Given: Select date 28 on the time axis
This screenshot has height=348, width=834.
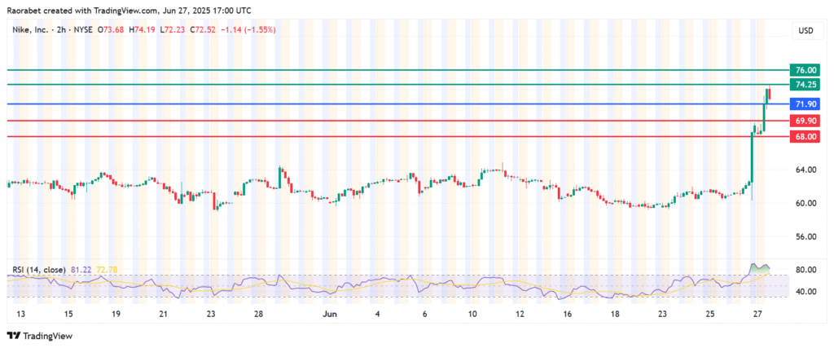Looking at the screenshot, I should pyautogui.click(x=257, y=314).
